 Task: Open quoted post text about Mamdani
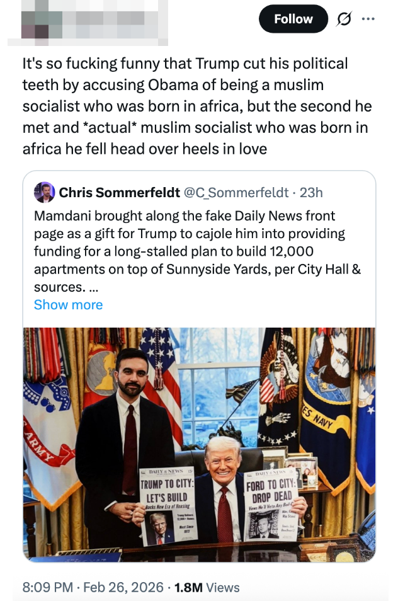196,251
